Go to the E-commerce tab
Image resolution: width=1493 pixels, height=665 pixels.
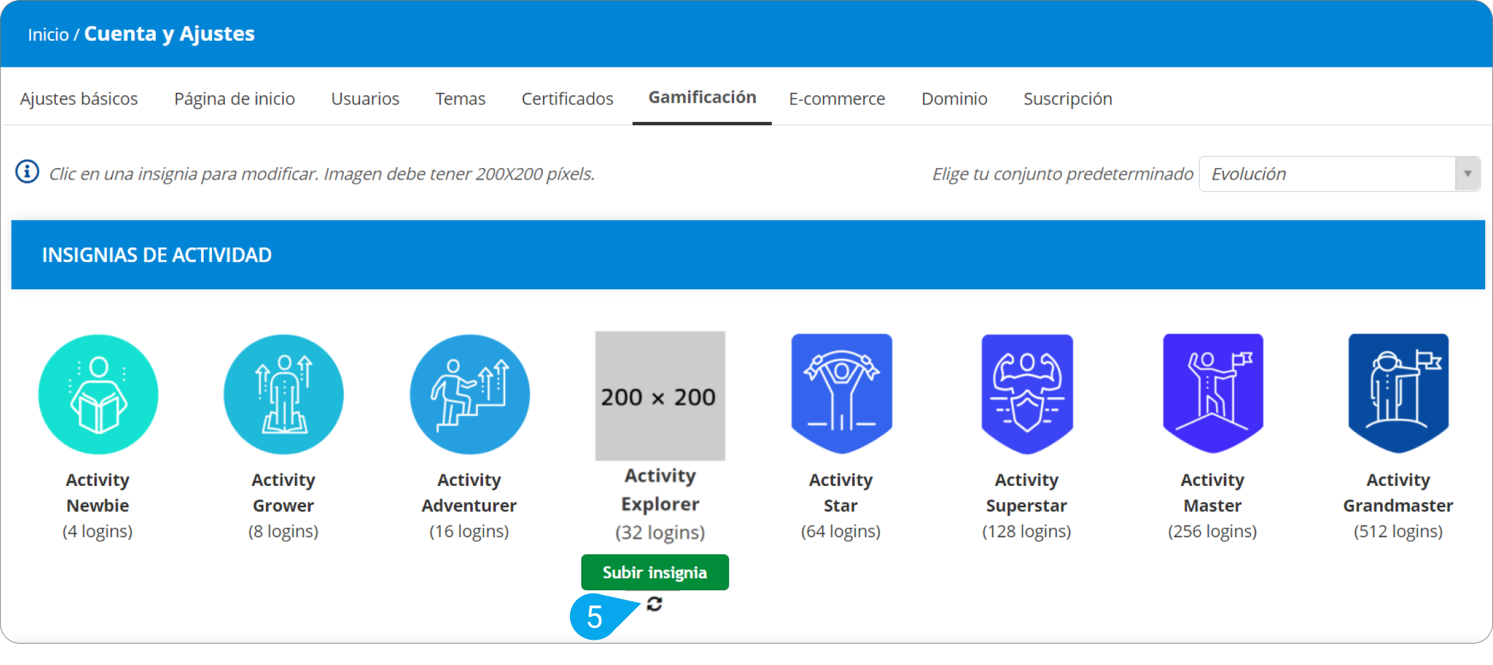pyautogui.click(x=837, y=99)
